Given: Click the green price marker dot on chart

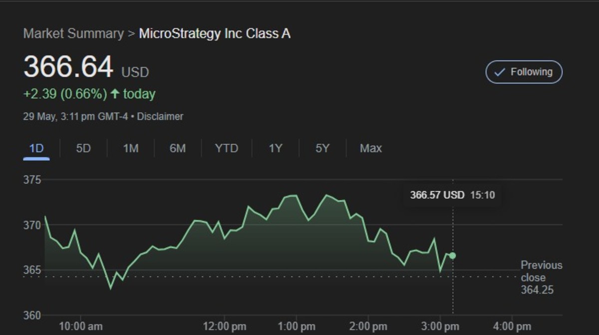Looking at the screenshot, I should [452, 255].
